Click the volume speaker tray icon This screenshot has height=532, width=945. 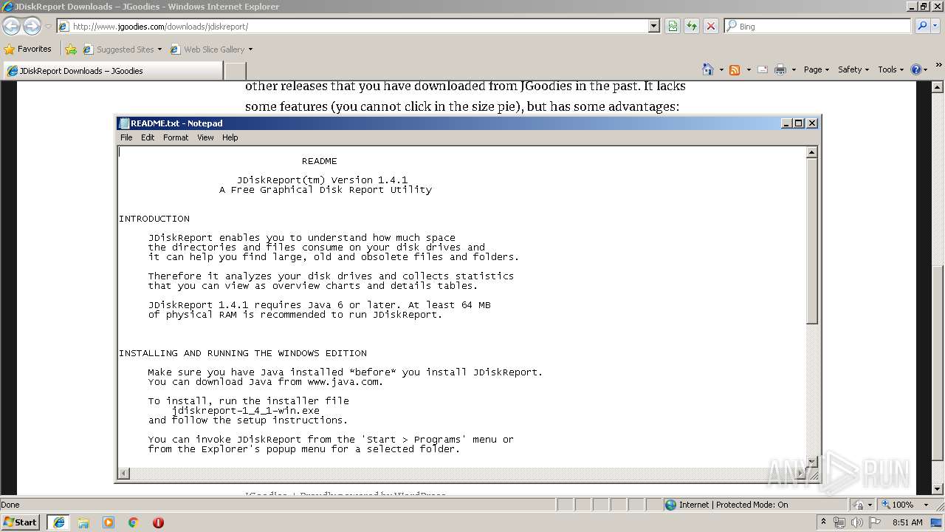(856, 522)
